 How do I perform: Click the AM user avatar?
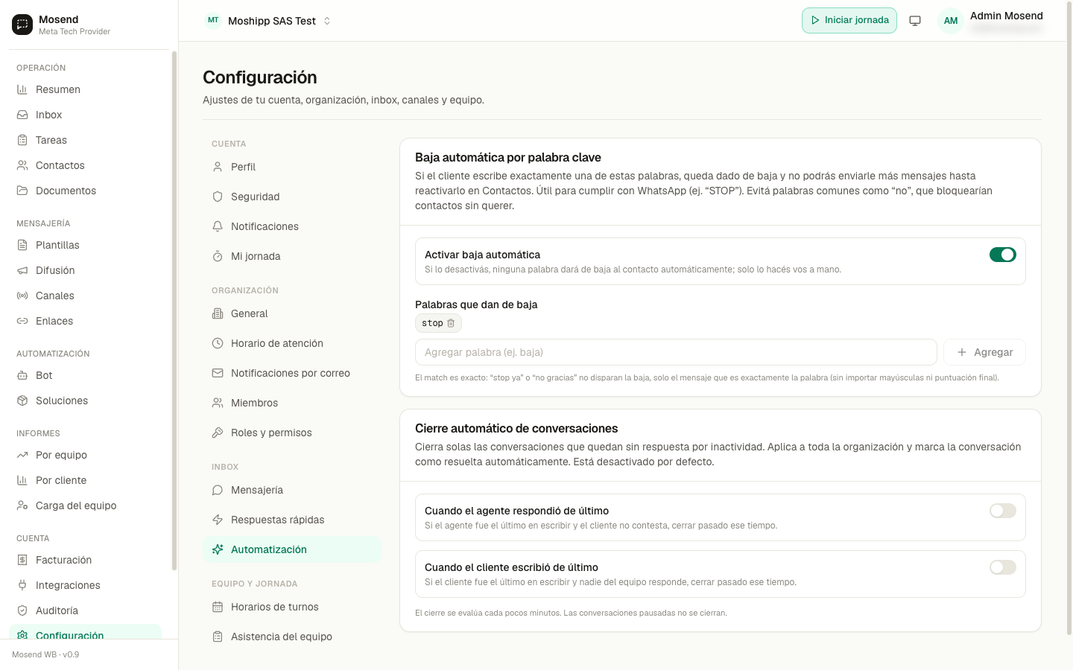[951, 21]
